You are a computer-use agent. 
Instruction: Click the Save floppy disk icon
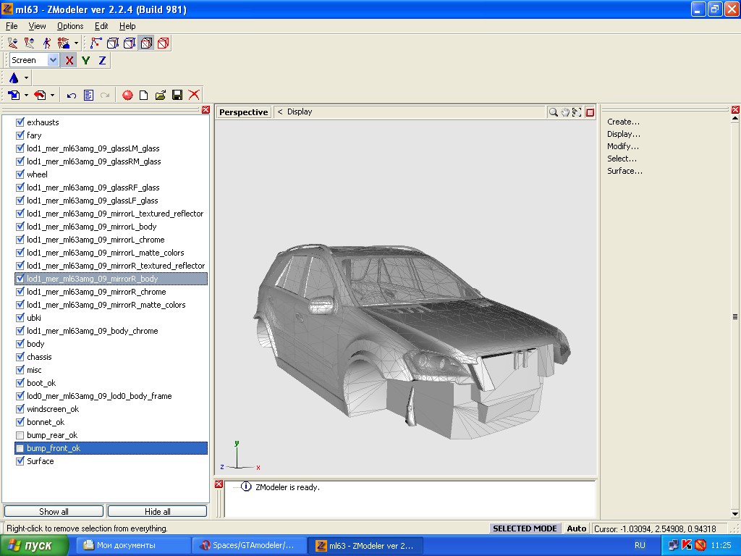[x=177, y=95]
